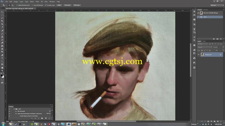Image resolution: width=225 pixels, height=126 pixels.
Task: Click the 100% zoom button
Action: point(59,5)
